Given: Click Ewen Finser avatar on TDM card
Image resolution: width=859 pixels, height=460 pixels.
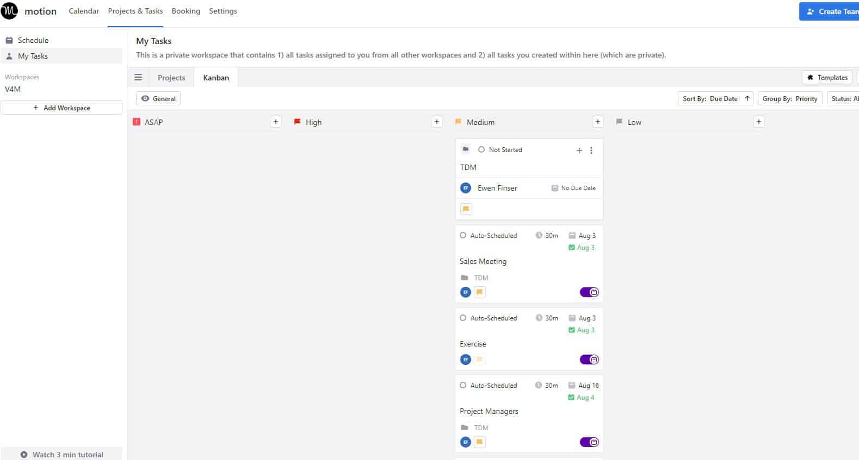Looking at the screenshot, I should [x=466, y=188].
